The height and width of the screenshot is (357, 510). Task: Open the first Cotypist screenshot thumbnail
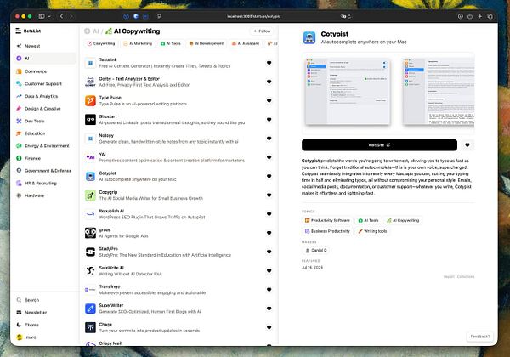348,91
